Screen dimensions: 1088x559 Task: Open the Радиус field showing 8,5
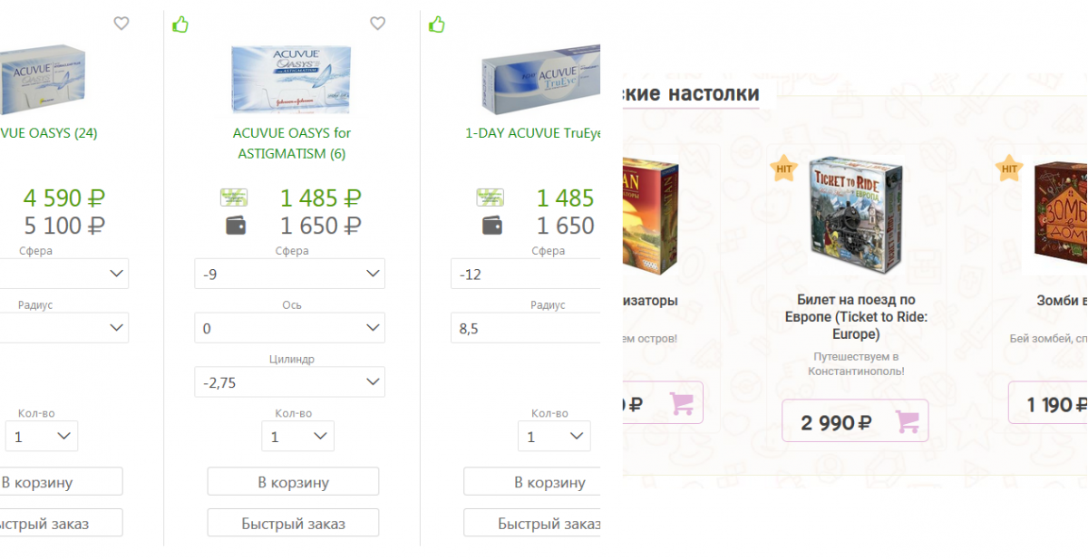point(526,328)
